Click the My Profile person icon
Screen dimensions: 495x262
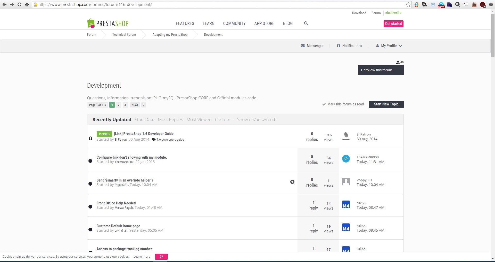tap(377, 46)
